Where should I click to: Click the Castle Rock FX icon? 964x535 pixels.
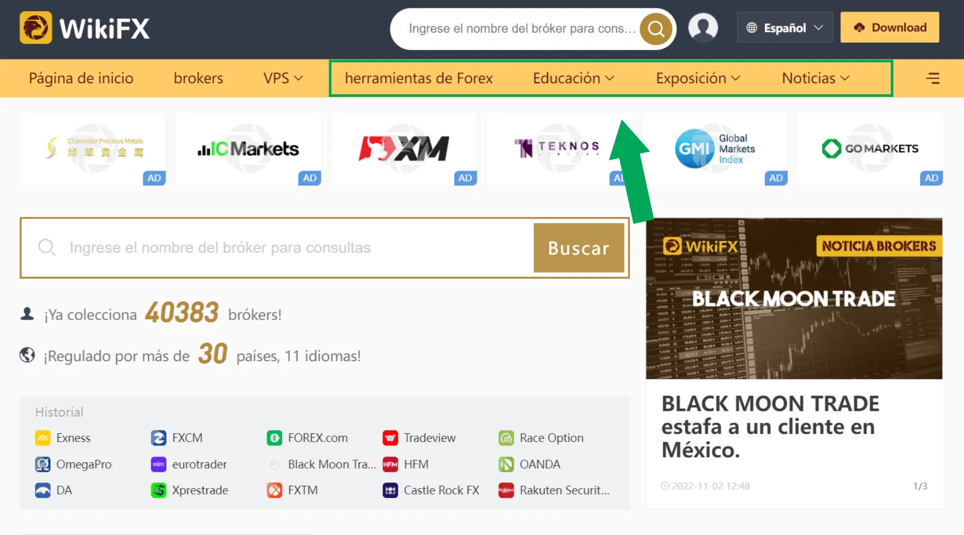coord(390,490)
